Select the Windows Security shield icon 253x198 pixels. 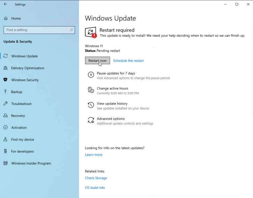click(5, 80)
